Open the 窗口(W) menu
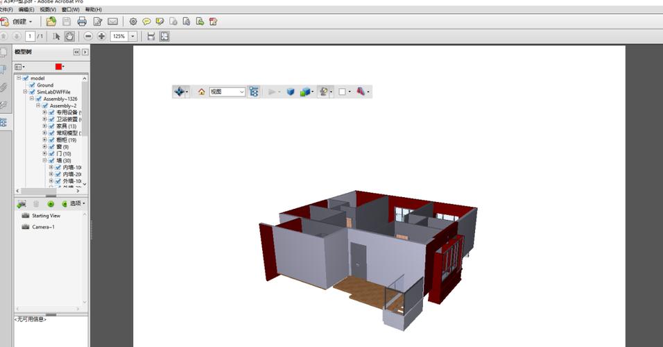 click(x=71, y=9)
